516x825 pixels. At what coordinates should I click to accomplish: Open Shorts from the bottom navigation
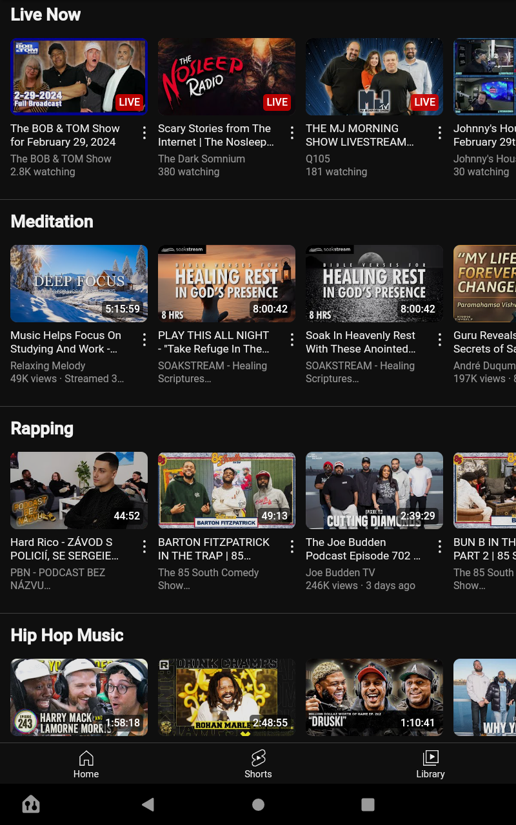coord(258,764)
